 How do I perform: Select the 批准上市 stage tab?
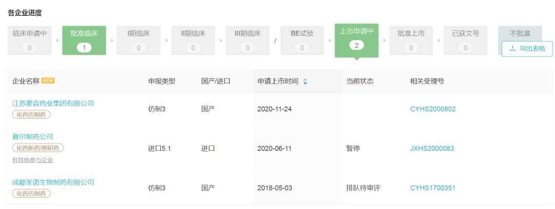[411, 40]
